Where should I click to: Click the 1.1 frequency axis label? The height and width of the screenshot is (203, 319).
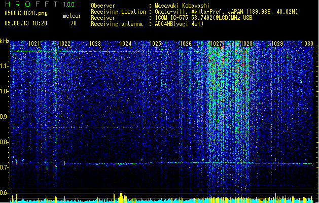5,66
